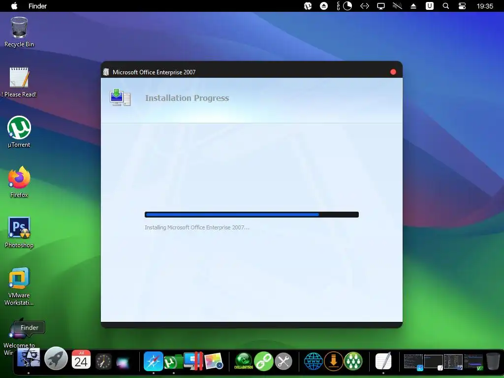Click the triangle eject menu bar icon
This screenshot has height=378, width=504.
tap(413, 6)
